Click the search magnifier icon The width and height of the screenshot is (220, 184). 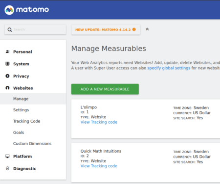point(10,29)
